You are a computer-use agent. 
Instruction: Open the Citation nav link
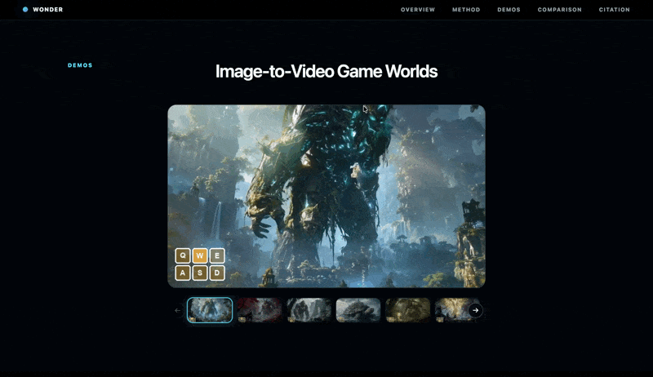click(615, 10)
